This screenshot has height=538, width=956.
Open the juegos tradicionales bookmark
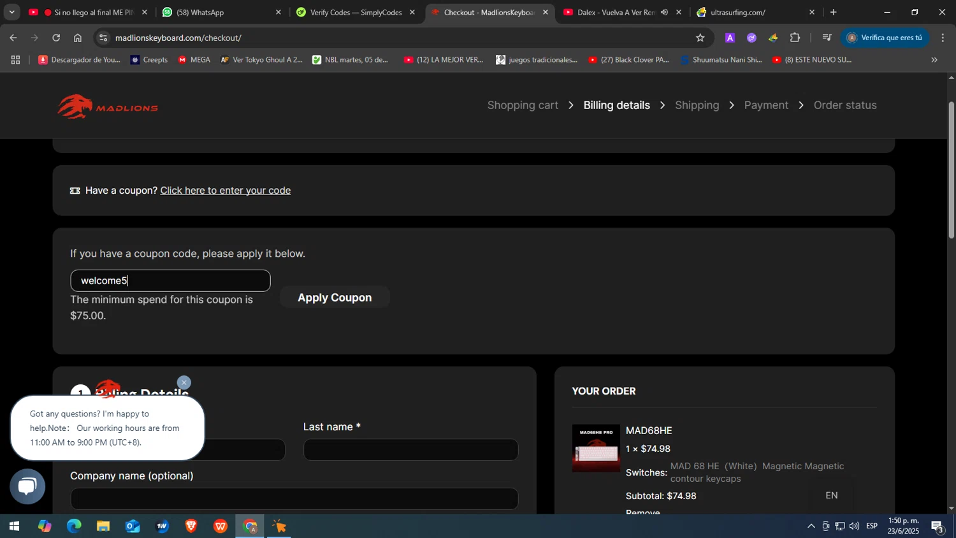[537, 60]
